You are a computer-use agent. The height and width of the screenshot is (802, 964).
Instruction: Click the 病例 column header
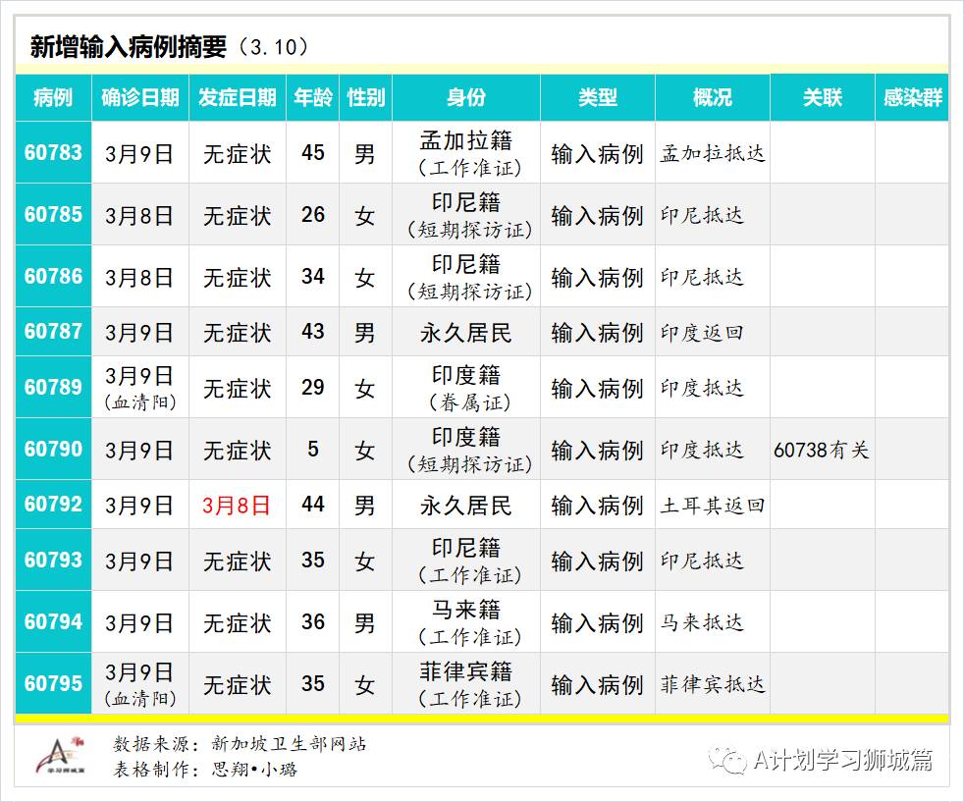[52, 98]
